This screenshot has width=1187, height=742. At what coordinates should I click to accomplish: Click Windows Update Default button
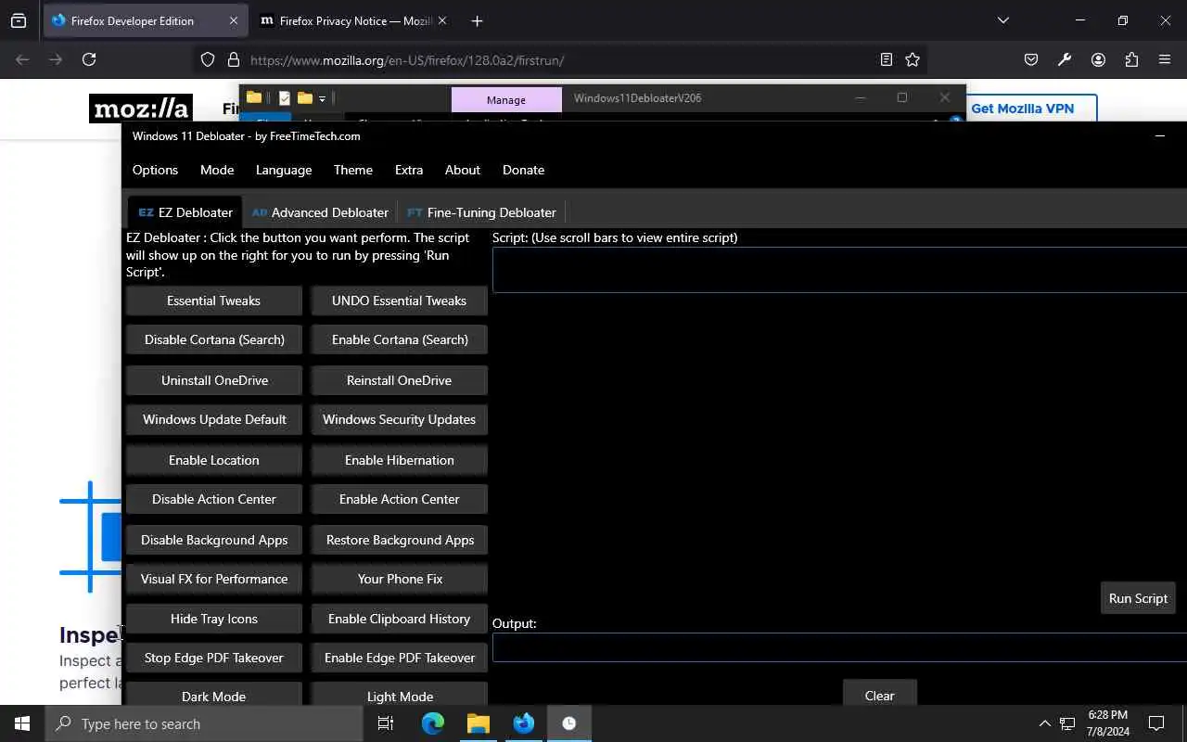(x=214, y=419)
